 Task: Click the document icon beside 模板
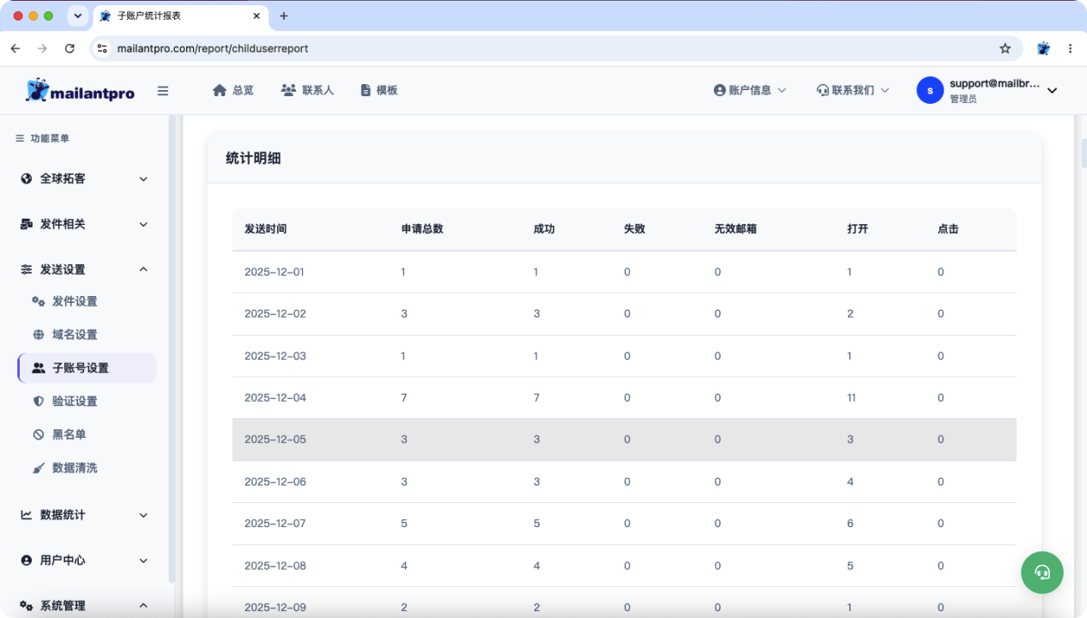click(365, 90)
